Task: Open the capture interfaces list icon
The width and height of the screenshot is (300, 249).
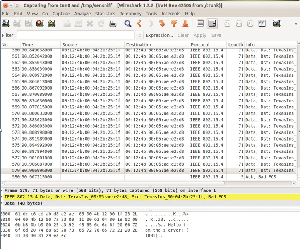Action: pos(5,24)
